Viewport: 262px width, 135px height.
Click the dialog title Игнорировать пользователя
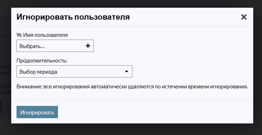pyautogui.click(x=73, y=17)
